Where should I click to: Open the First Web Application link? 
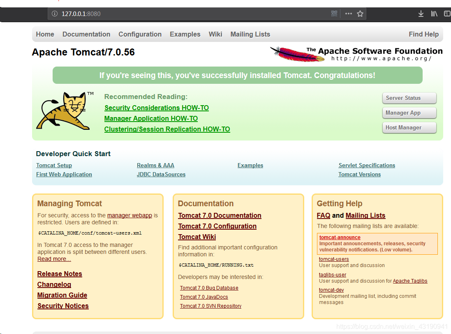pyautogui.click(x=64, y=174)
